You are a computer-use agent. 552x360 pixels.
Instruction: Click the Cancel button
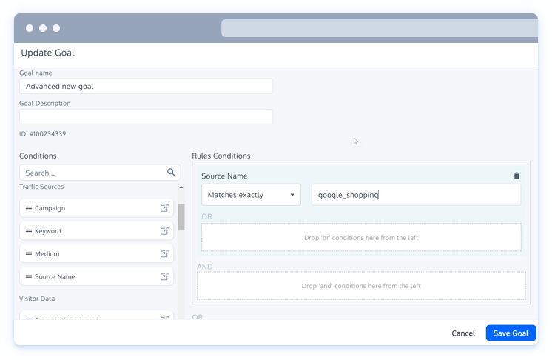tap(463, 333)
